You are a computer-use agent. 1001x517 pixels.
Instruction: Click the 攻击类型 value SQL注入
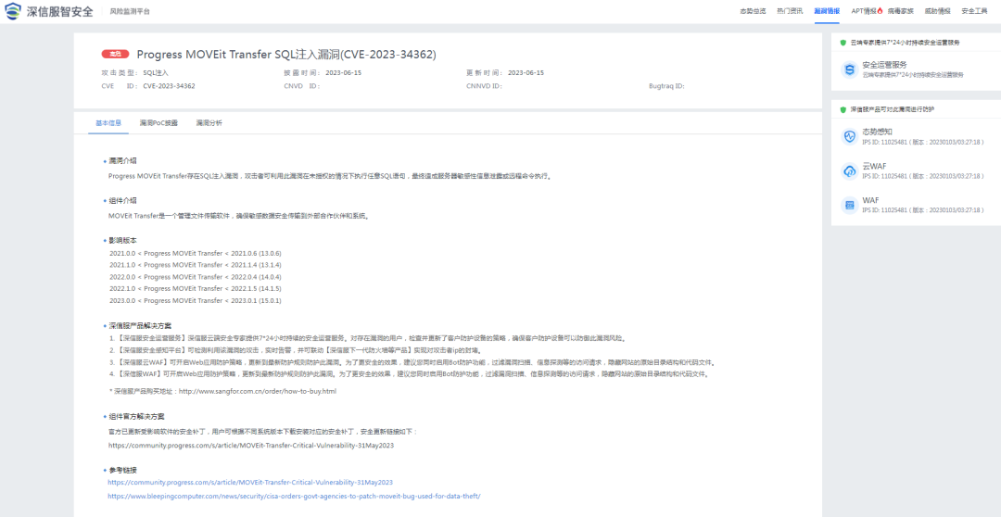pos(156,73)
